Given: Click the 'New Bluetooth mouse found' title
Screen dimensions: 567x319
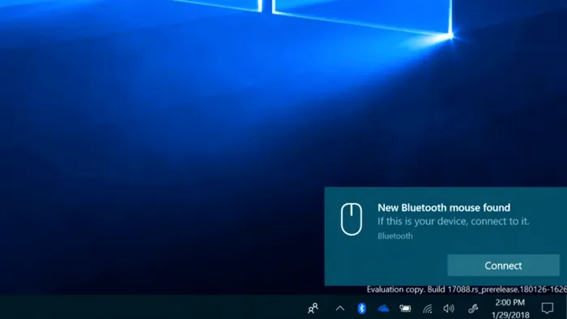Looking at the screenshot, I should click(x=444, y=208).
